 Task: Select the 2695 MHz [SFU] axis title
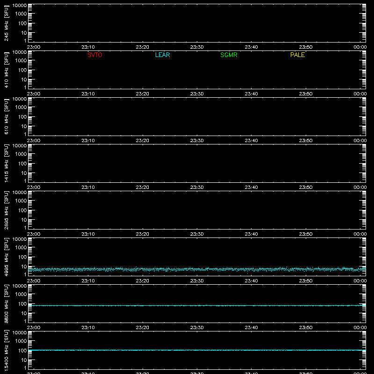point(6,210)
